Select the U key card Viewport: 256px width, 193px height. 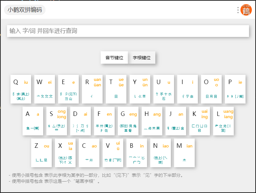tap(164, 89)
